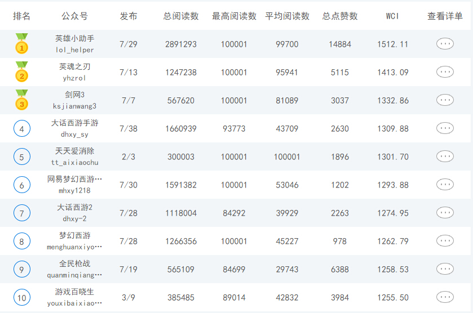Open details ellipsis for 游戏百晓生 row
Viewport: 473px width, 313px height.
pos(445,297)
